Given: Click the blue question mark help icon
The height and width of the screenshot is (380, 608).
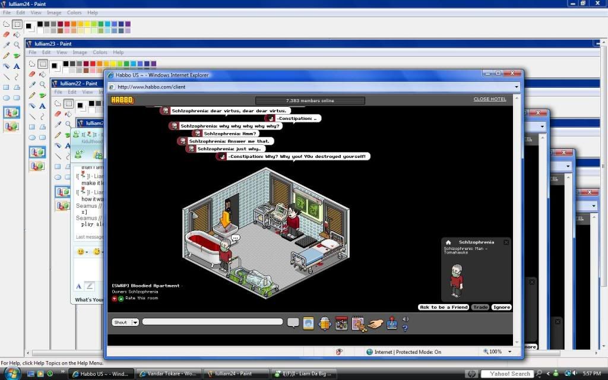Looking at the screenshot, I should pos(406,328).
